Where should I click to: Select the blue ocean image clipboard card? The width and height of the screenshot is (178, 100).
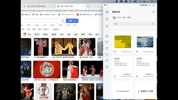145,43
